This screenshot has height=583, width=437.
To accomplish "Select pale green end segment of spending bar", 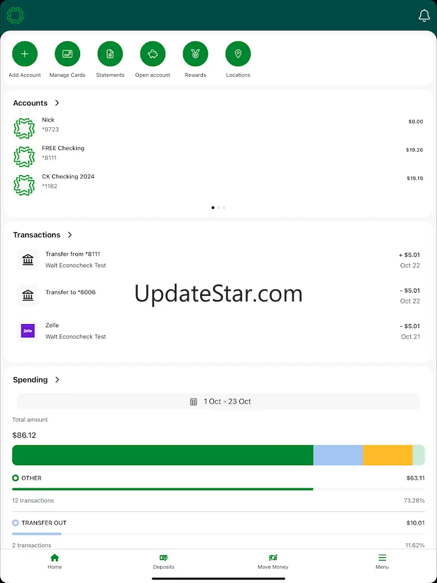I will click(419, 455).
